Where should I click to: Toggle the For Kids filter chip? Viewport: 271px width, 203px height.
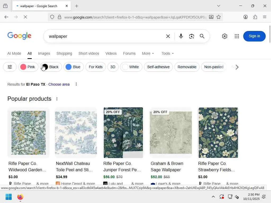coord(96,67)
